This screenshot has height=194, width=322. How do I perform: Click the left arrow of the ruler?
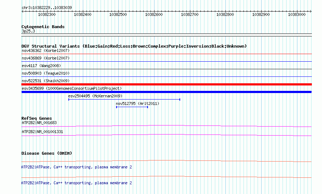click(22, 11)
